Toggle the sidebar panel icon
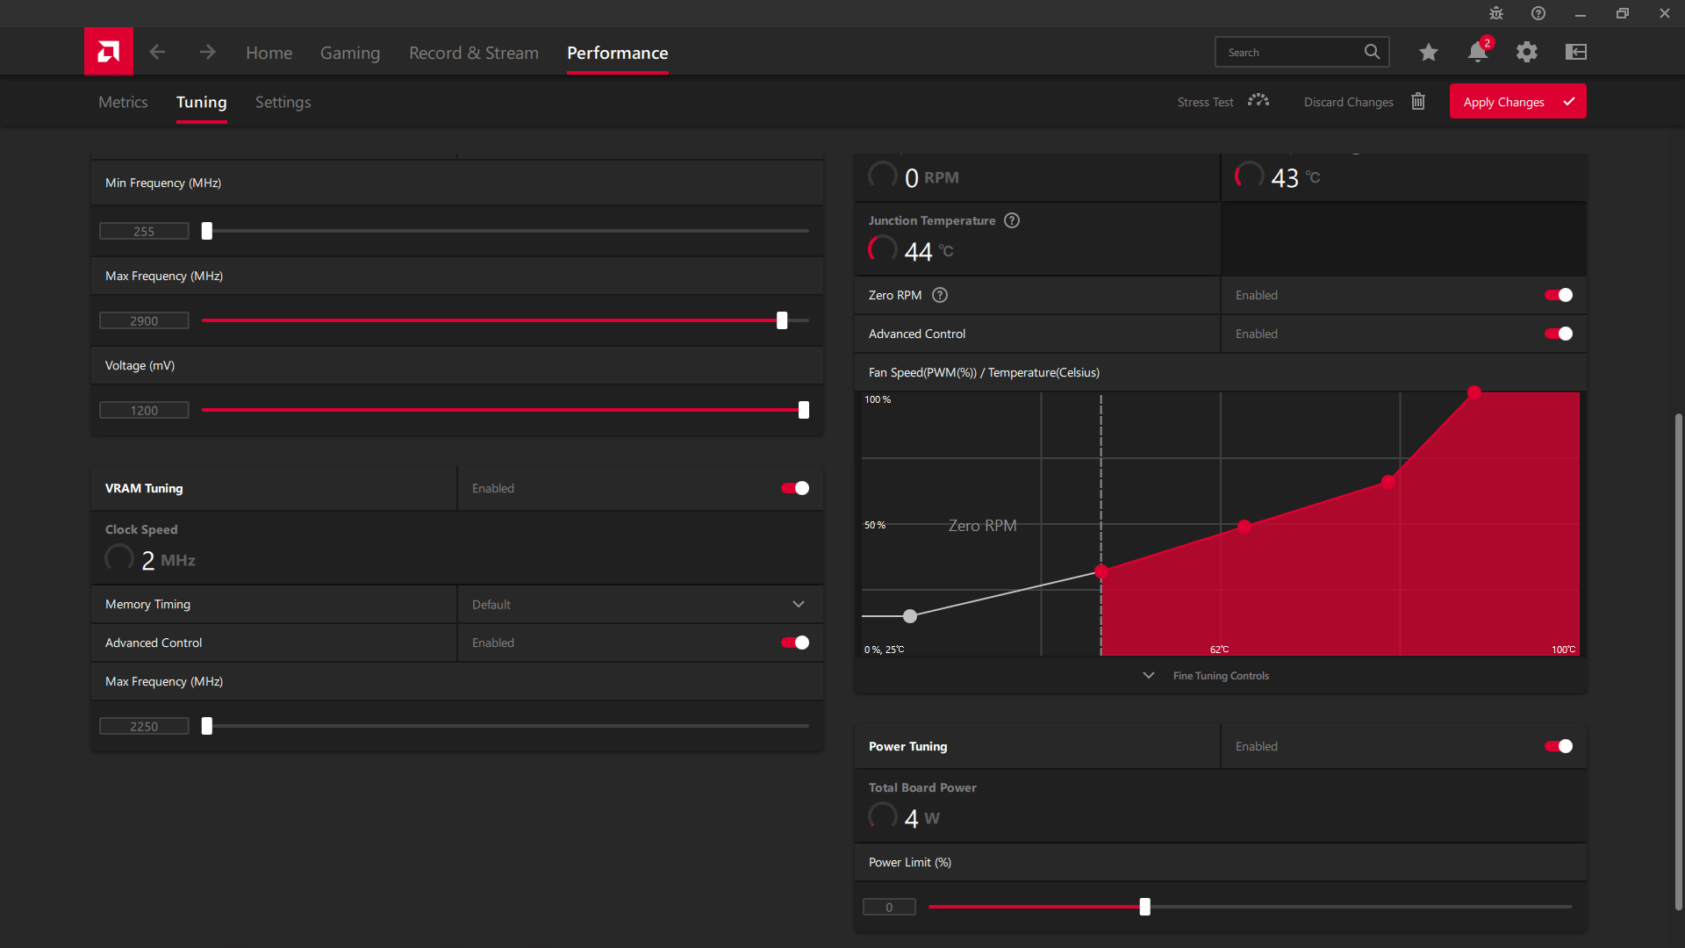This screenshot has height=948, width=1685. [1576, 52]
